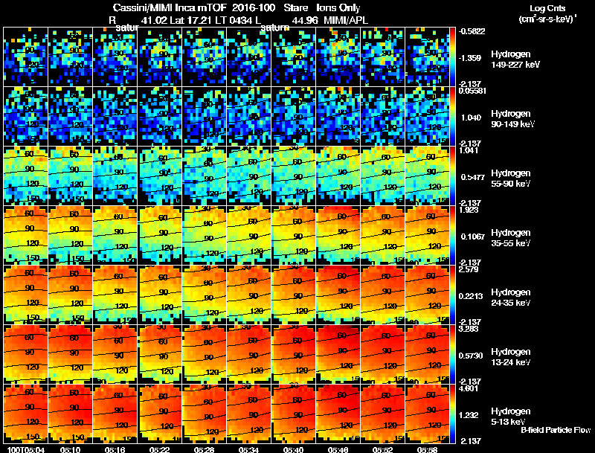Select the 05:52 time label
This screenshot has height=453, width=595.
382,449
